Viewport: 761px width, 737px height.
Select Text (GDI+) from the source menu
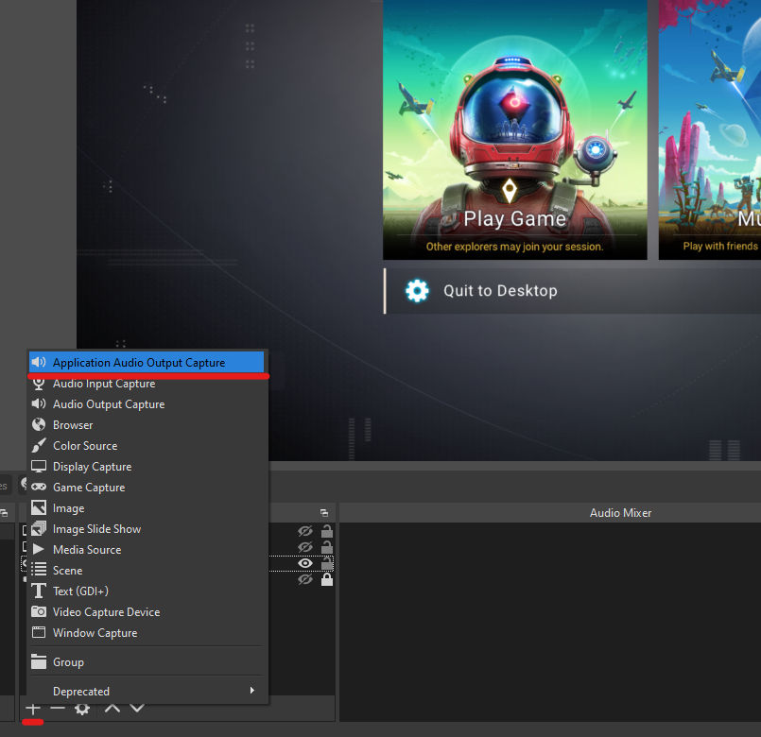click(x=80, y=591)
